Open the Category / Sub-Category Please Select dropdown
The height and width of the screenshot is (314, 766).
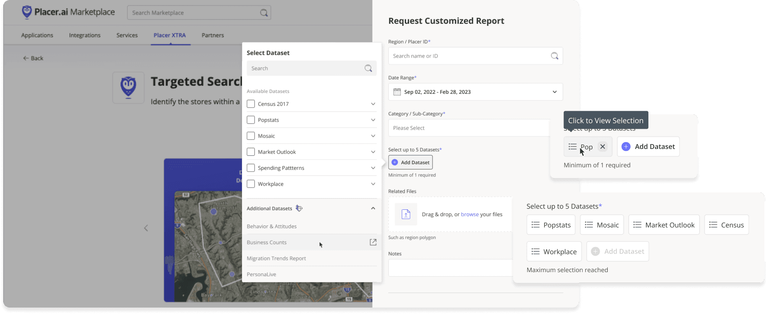[x=469, y=128]
